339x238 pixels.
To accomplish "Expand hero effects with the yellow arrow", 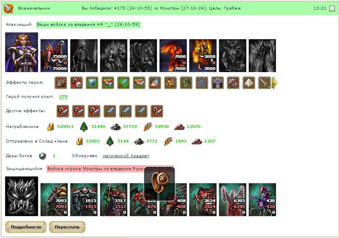I will pyautogui.click(x=274, y=83).
